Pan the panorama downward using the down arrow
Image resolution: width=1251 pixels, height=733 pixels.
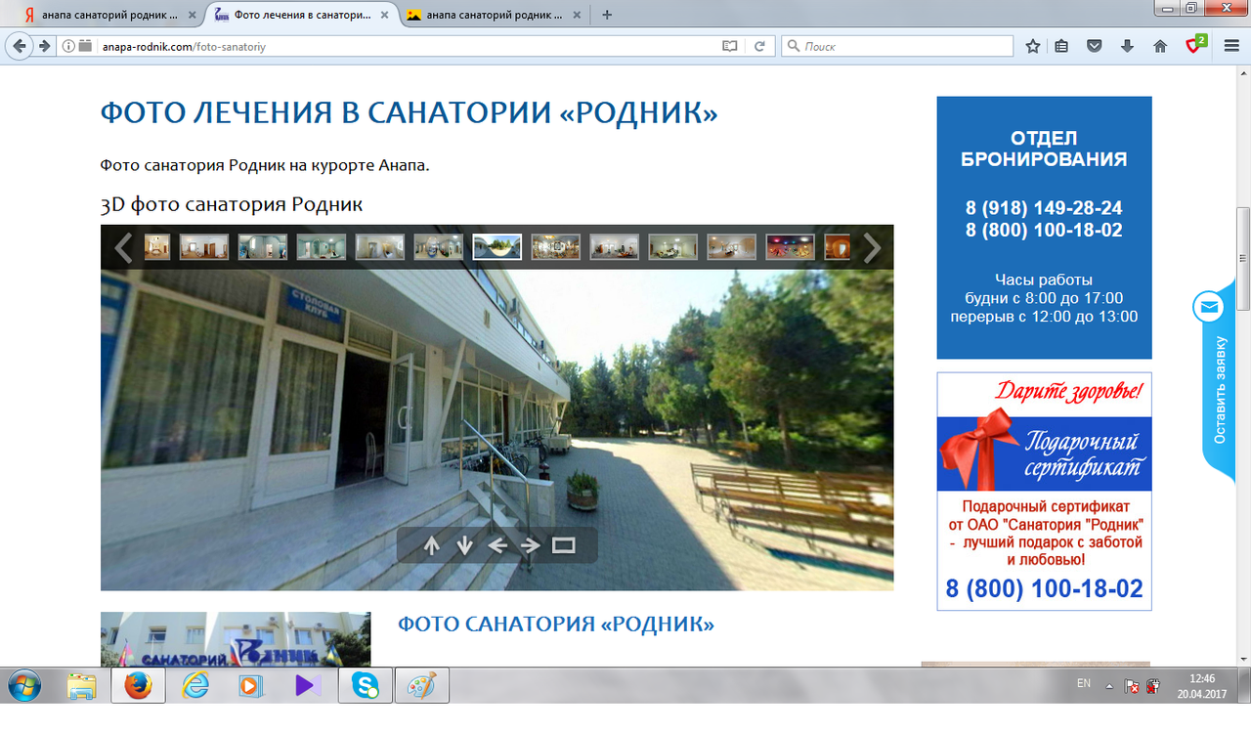point(463,546)
